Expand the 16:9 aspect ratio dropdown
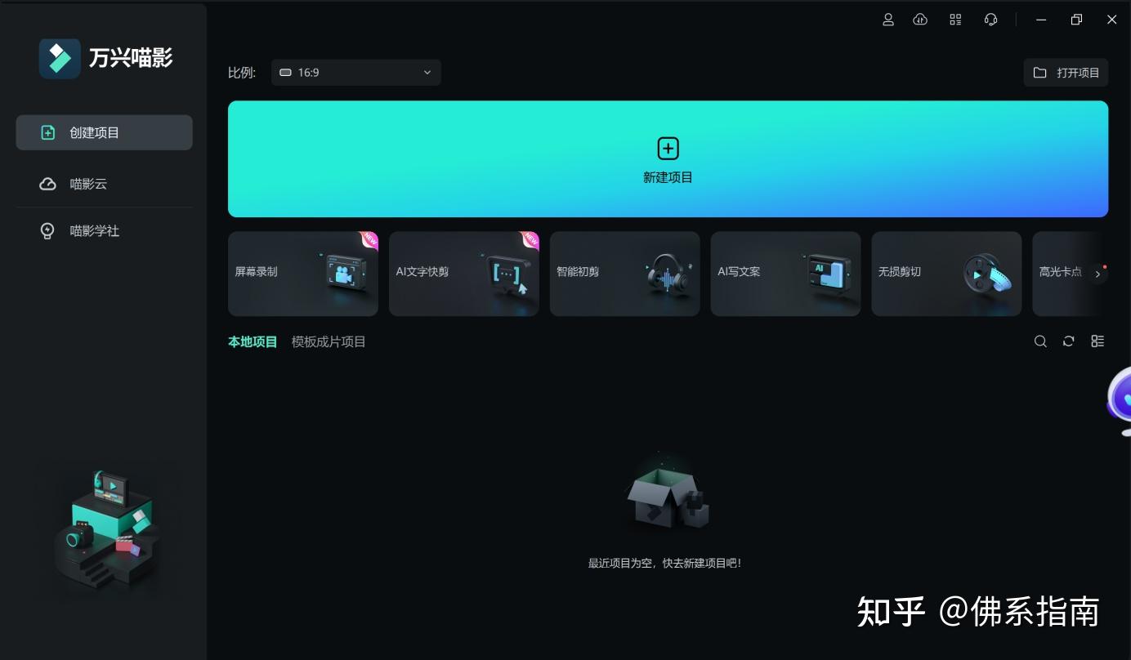The height and width of the screenshot is (660, 1131). [356, 73]
